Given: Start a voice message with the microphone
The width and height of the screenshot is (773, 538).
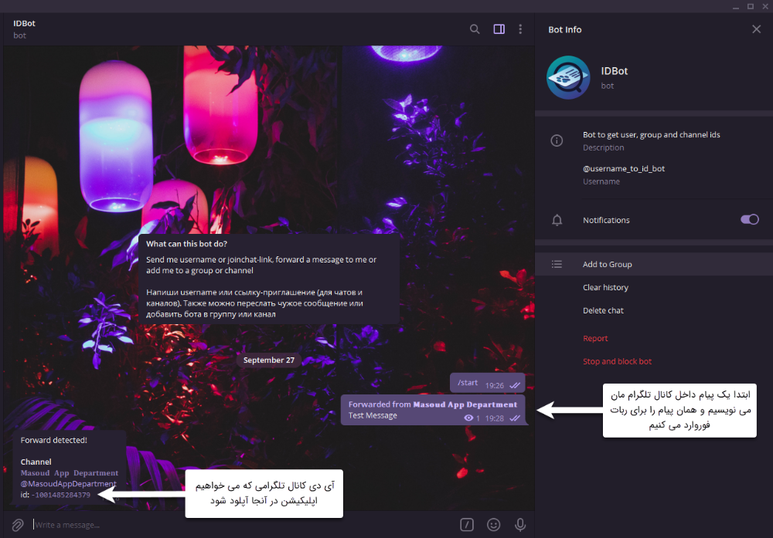Looking at the screenshot, I should coord(520,525).
